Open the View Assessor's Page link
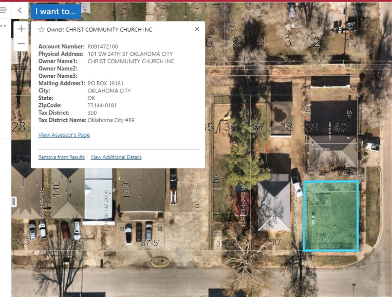392x297 pixels. (64, 135)
